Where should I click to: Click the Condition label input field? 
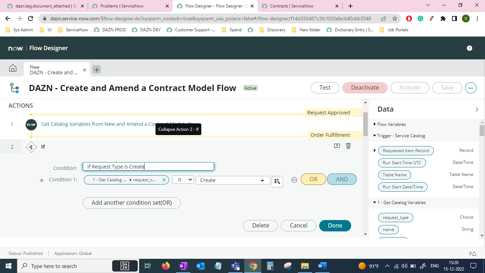(x=148, y=167)
